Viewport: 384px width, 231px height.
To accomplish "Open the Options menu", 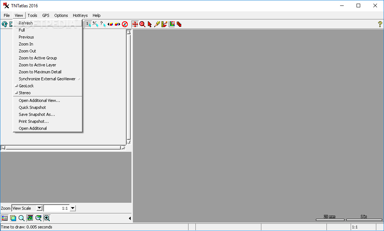I will coord(61,15).
